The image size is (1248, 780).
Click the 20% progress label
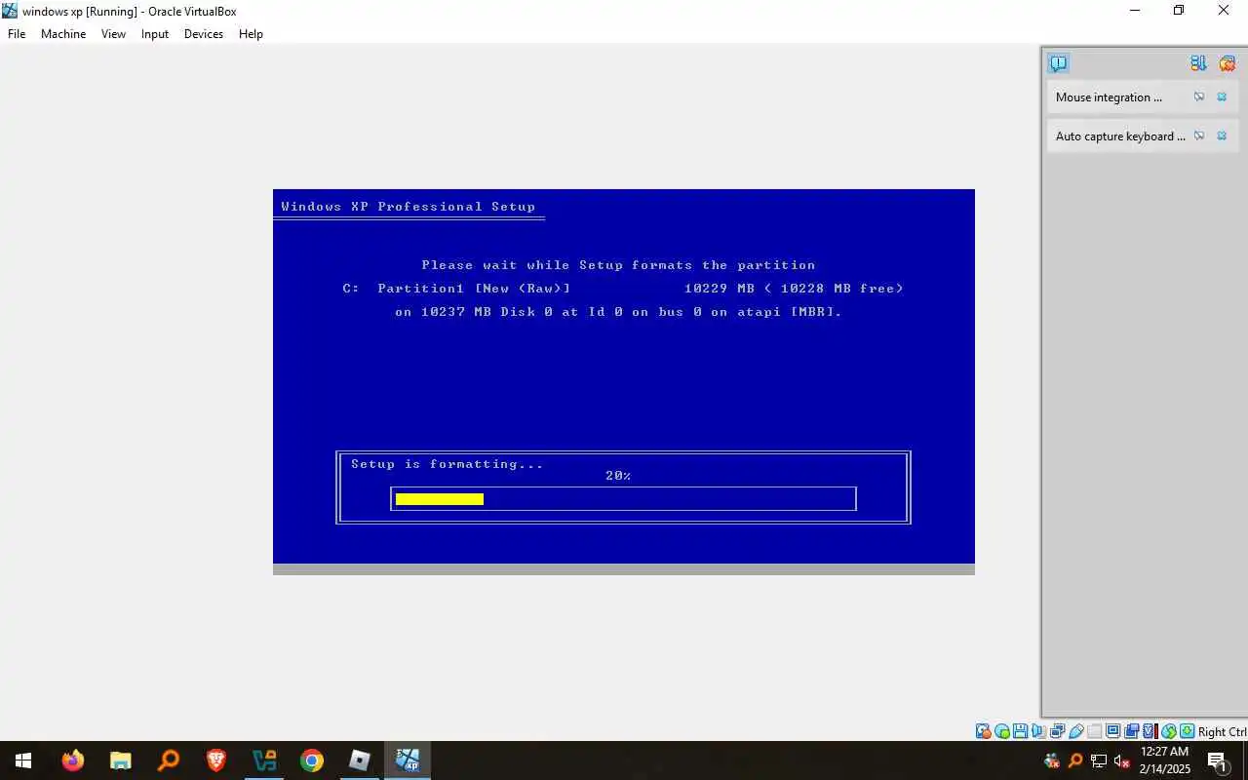pyautogui.click(x=618, y=476)
